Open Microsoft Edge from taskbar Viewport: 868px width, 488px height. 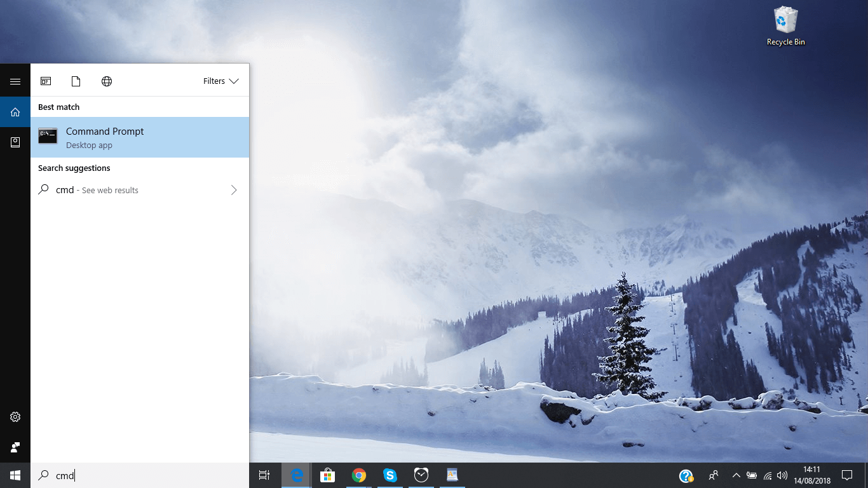pos(297,475)
